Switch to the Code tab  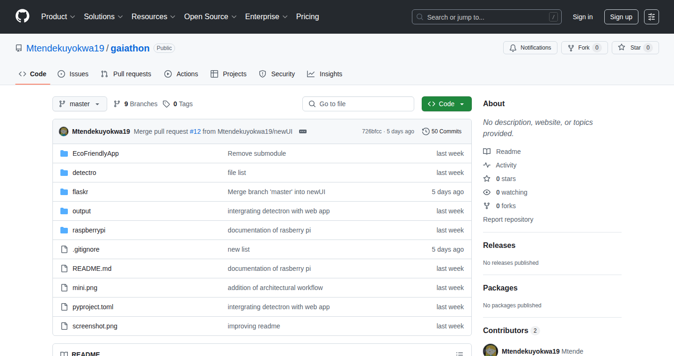pyautogui.click(x=33, y=74)
